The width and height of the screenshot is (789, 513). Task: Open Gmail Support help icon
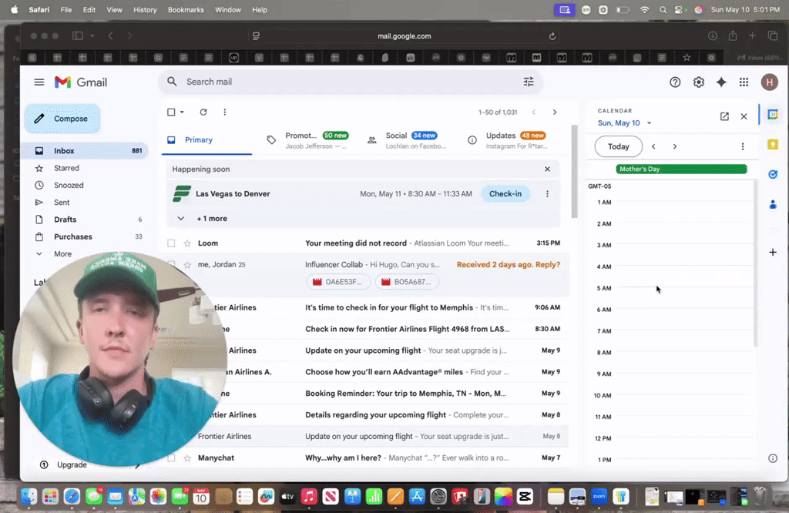(x=675, y=82)
